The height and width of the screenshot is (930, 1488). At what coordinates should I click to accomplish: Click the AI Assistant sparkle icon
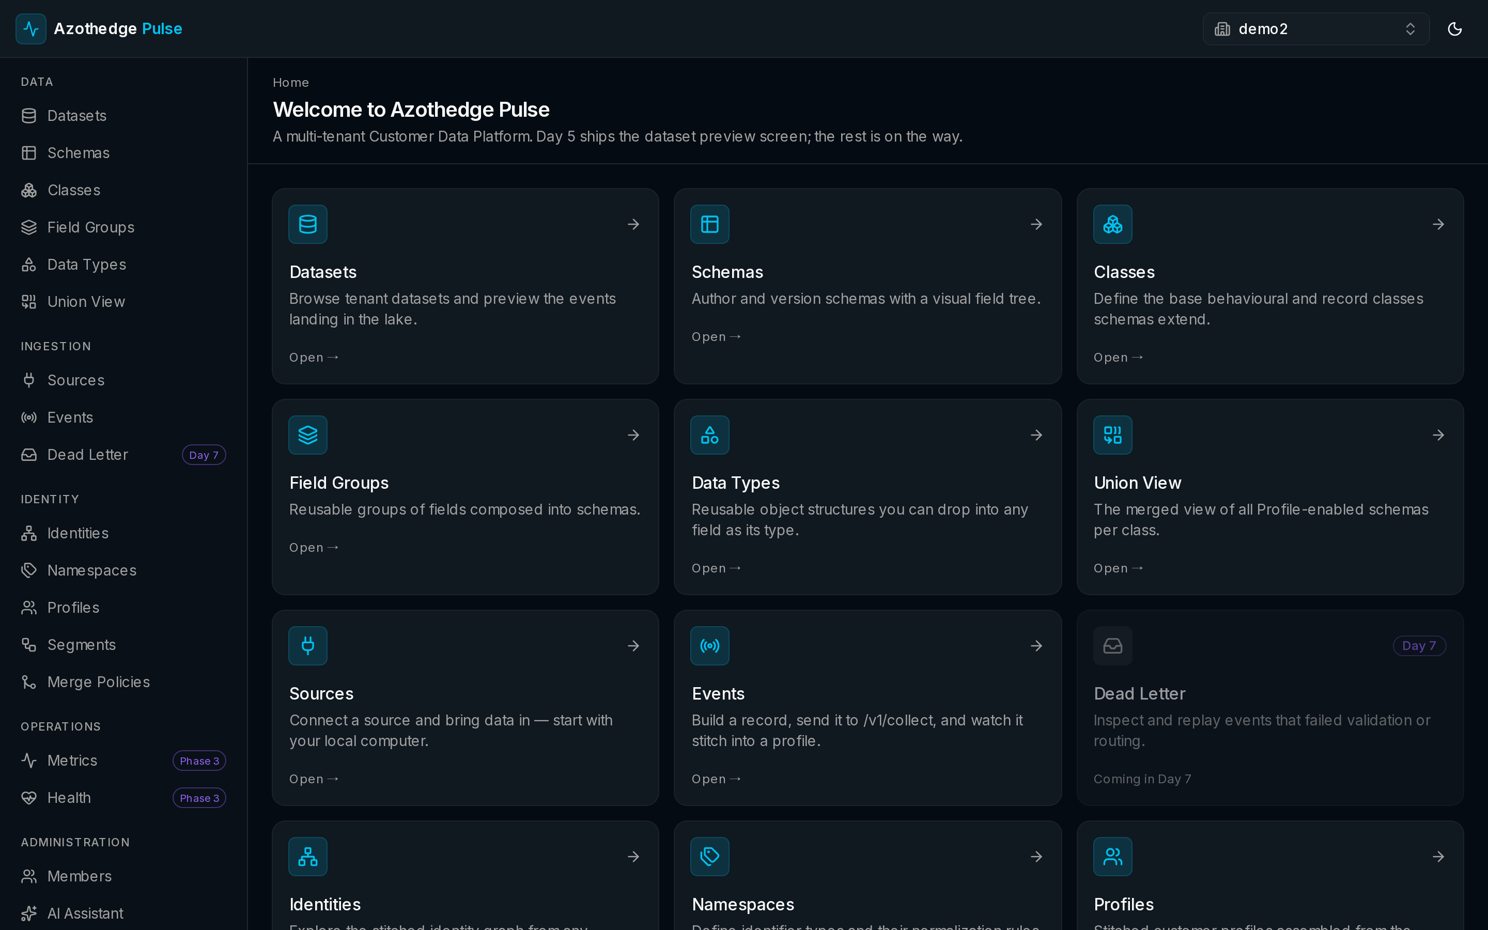pyautogui.click(x=29, y=913)
